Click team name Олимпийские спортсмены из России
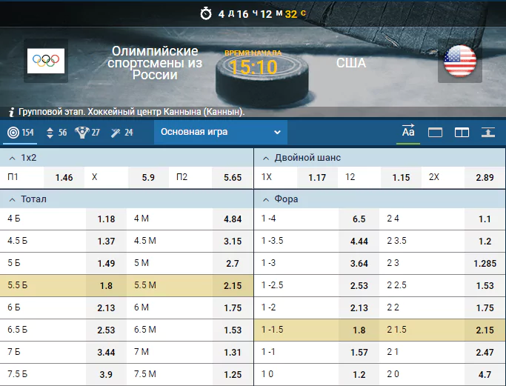This screenshot has height=386, width=506. [x=155, y=63]
